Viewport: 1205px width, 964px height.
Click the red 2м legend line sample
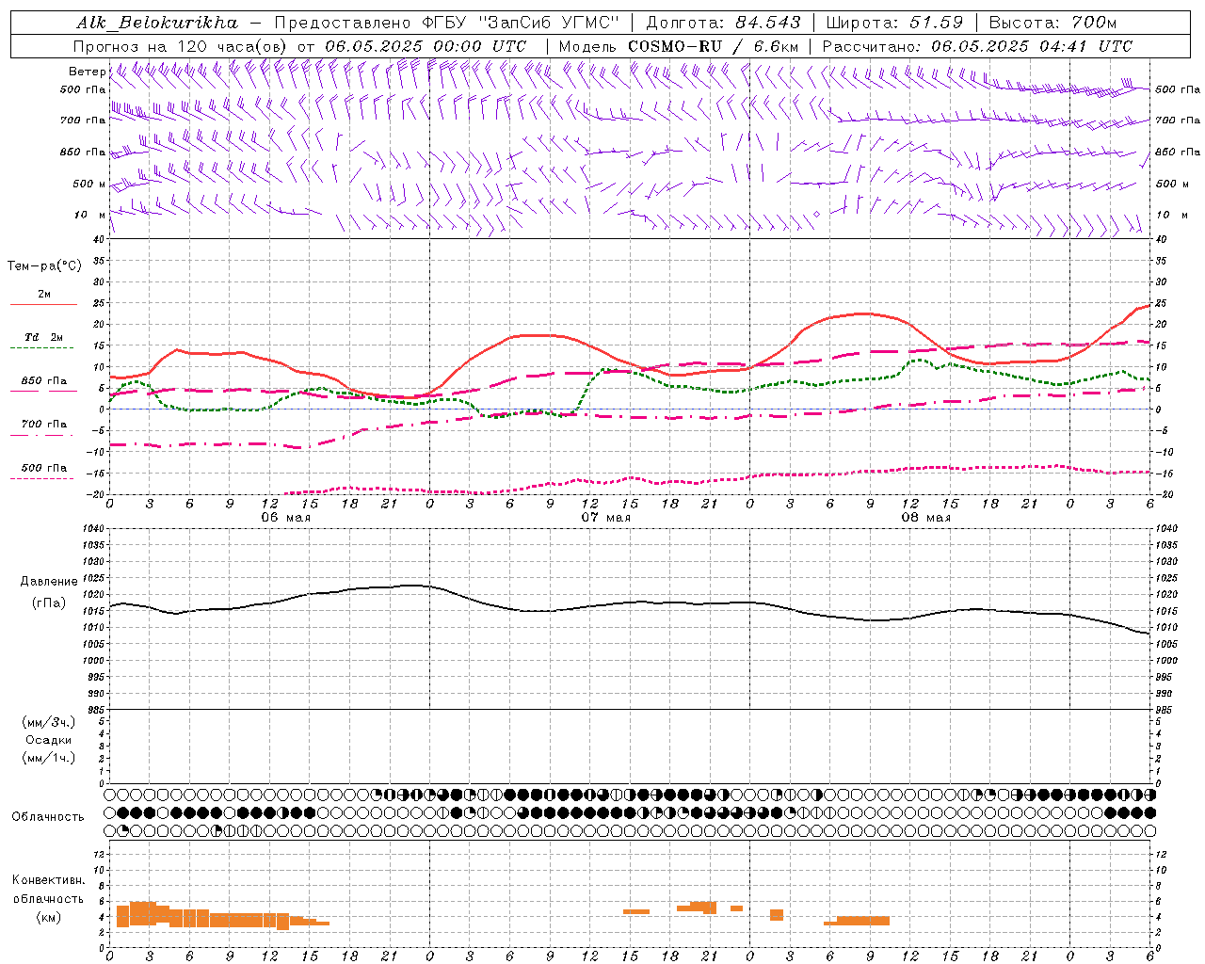[43, 305]
